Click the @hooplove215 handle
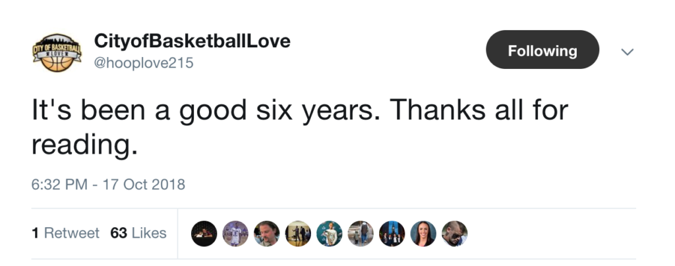675x266 pixels. coord(144,63)
